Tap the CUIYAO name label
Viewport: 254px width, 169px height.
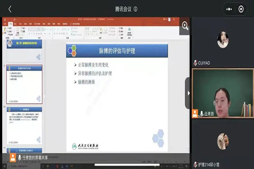(204, 63)
